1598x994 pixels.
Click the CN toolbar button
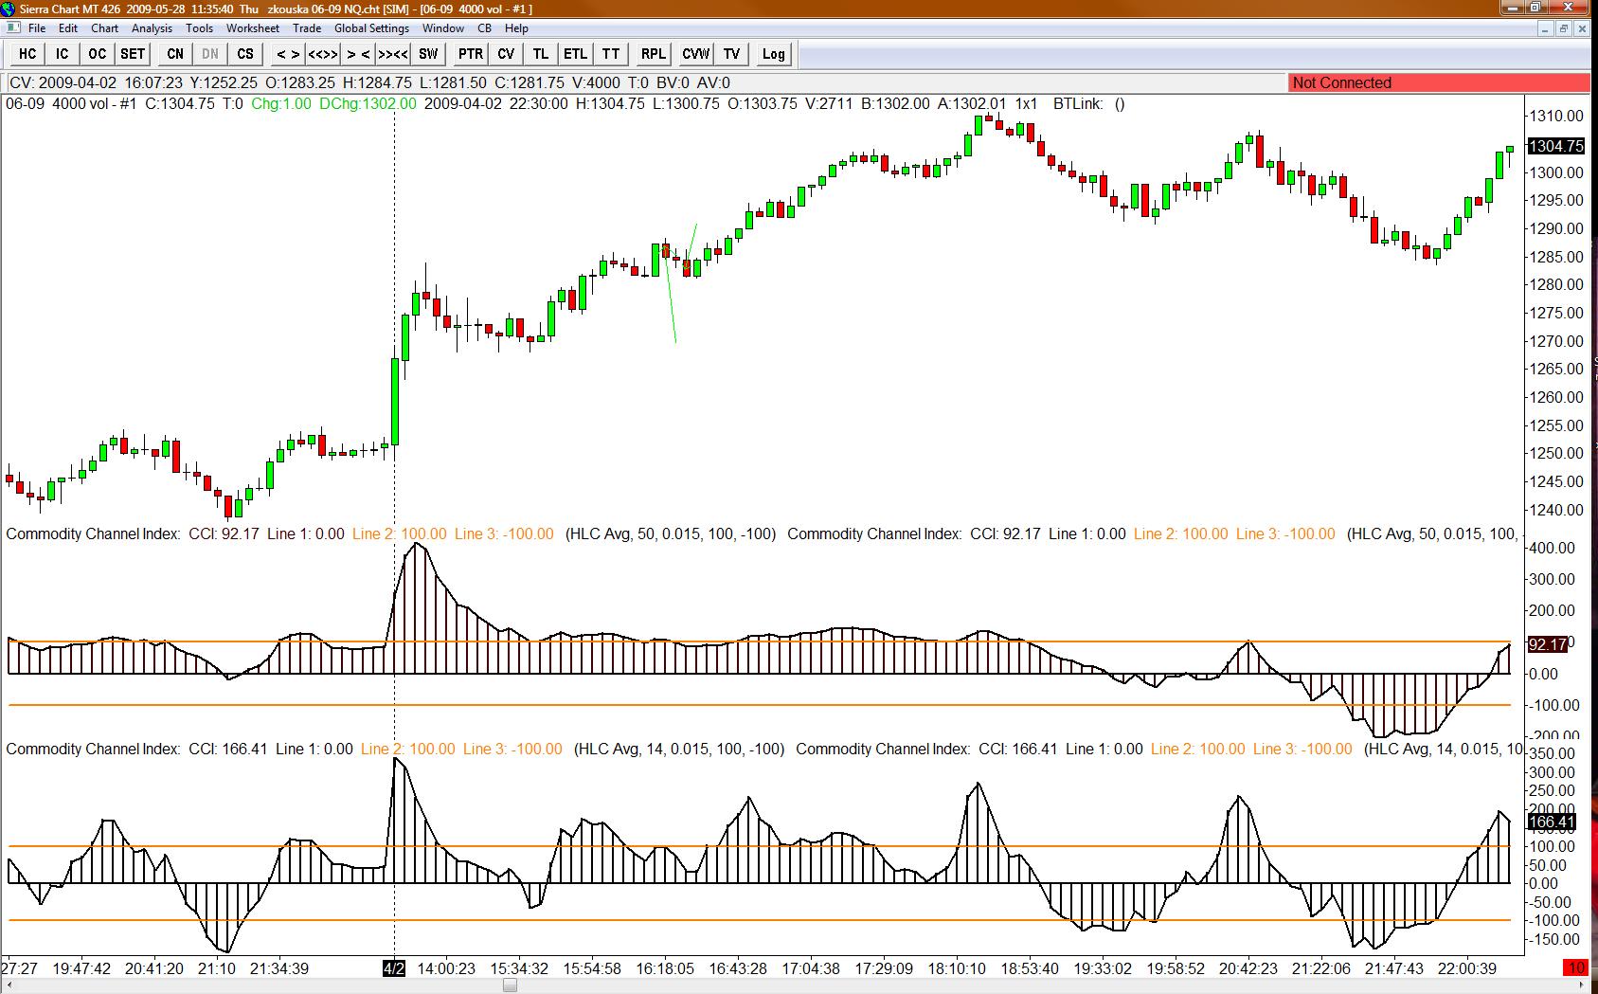tap(175, 54)
